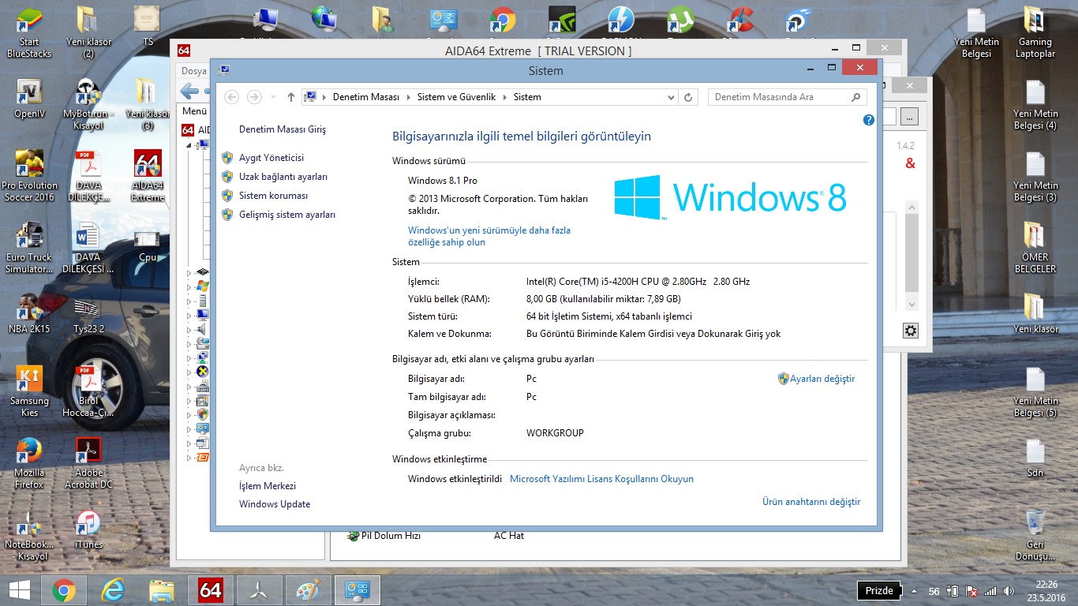
Task: Click the battery icon in system tray
Action: (x=953, y=591)
